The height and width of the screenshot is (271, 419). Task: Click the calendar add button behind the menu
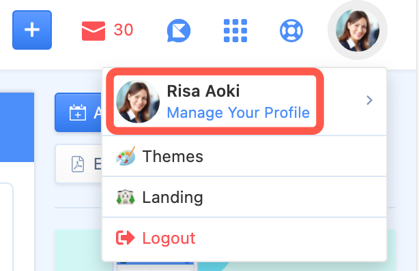tap(78, 112)
